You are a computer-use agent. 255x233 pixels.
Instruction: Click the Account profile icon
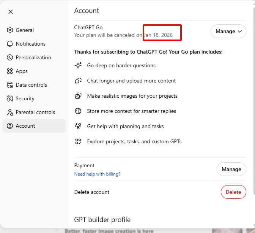tap(10, 126)
